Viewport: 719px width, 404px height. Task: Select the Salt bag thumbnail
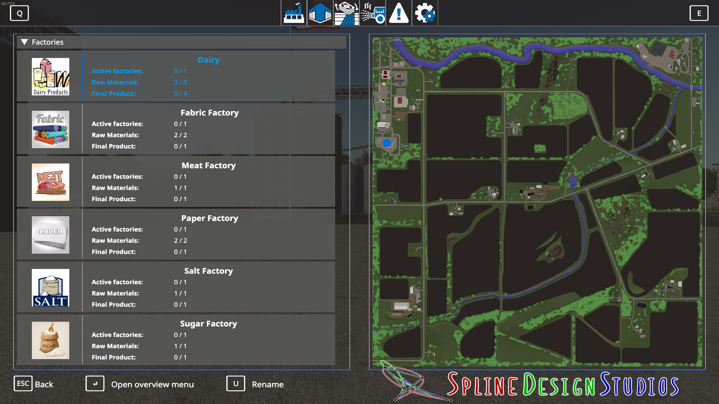[51, 288]
